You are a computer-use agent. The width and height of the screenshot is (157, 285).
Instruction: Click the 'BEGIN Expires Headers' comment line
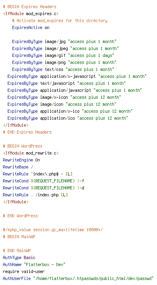point(30,7)
